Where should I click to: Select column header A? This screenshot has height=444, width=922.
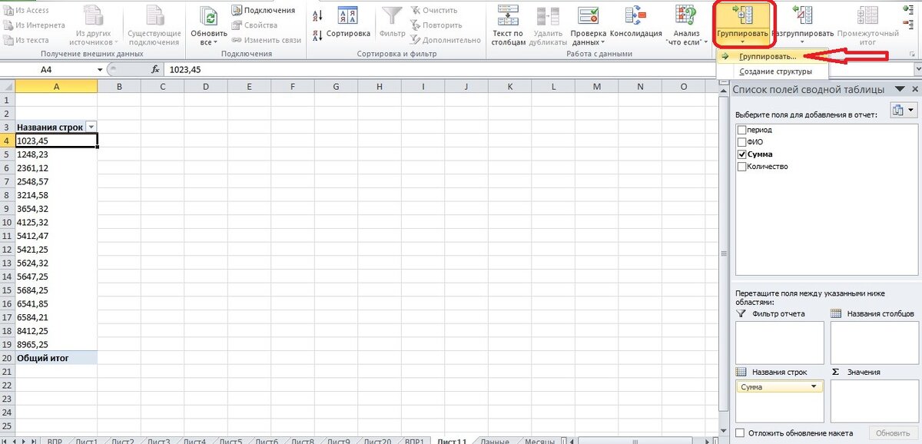(56, 87)
